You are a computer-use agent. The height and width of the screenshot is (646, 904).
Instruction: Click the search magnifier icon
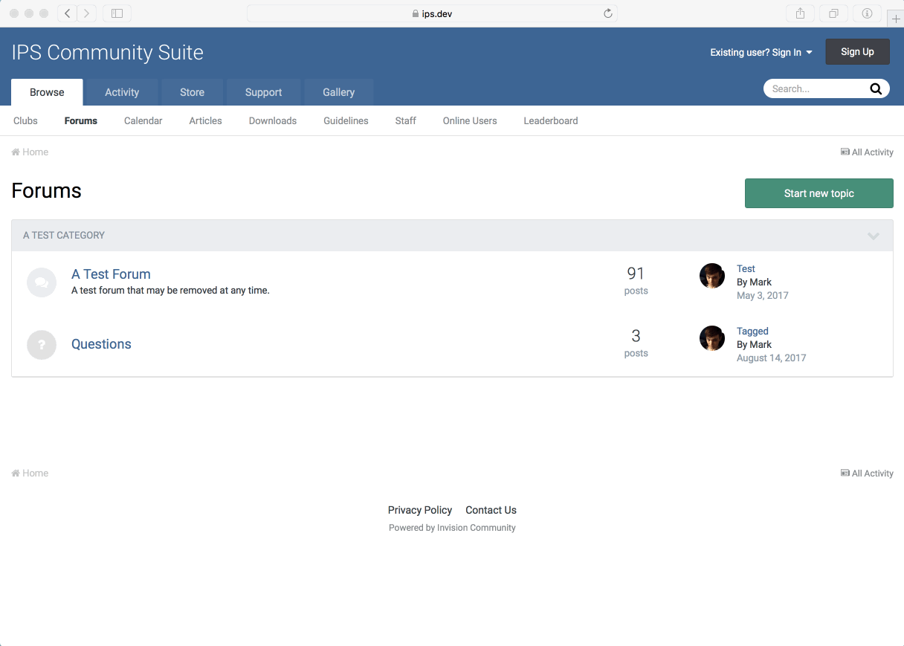point(876,89)
